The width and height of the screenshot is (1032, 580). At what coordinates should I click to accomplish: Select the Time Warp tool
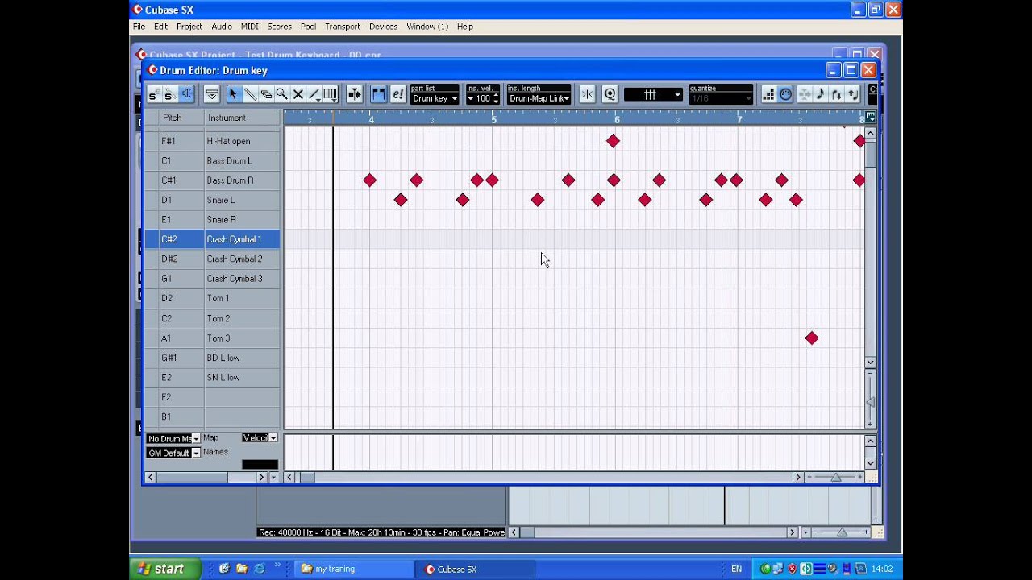tap(331, 95)
